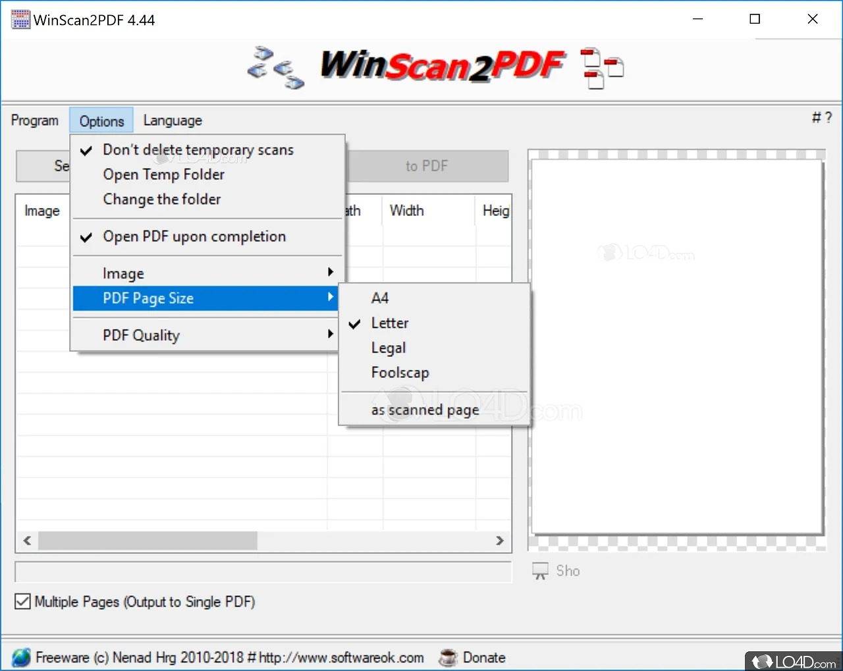Click the scanner icons in the banner
Screen dimensions: 843x671
point(276,67)
